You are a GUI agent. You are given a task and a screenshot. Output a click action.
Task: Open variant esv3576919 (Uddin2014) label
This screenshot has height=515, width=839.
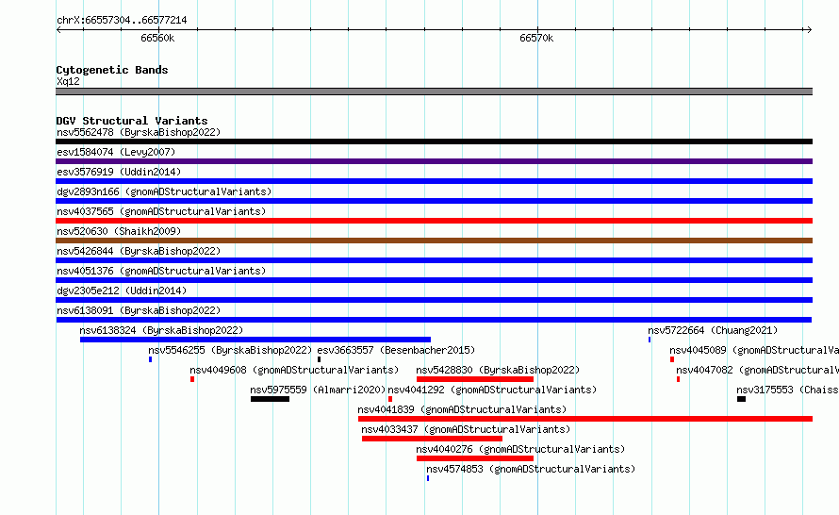119,172
